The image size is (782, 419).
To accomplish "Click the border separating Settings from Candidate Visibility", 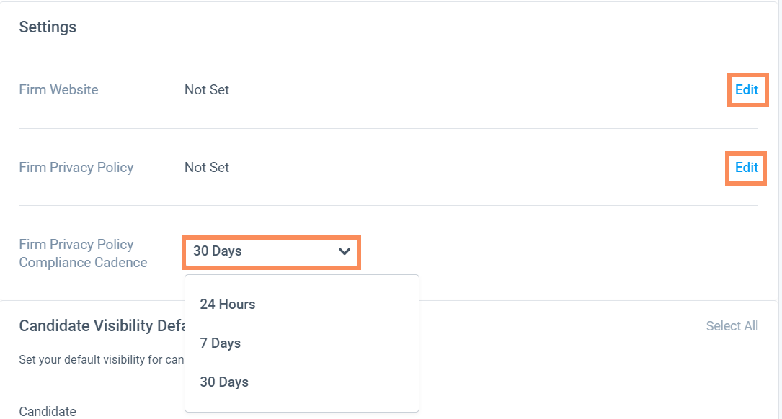I will 577,300.
